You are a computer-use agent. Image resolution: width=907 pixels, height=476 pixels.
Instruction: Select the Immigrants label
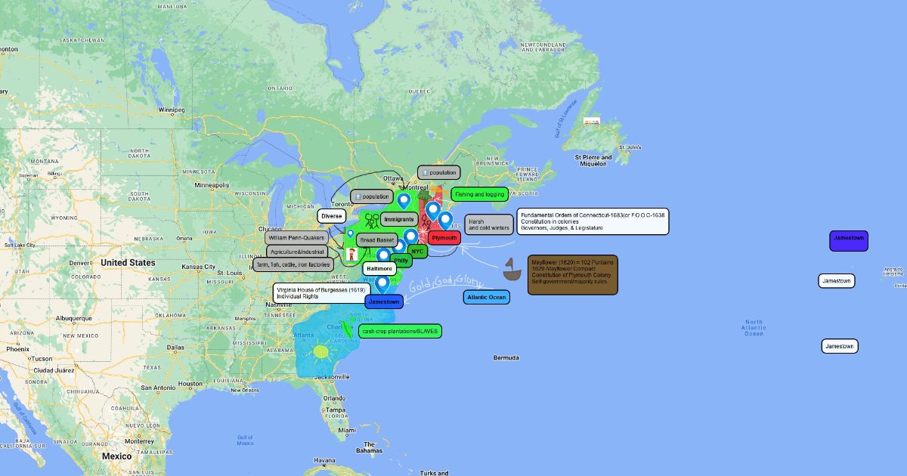point(398,219)
